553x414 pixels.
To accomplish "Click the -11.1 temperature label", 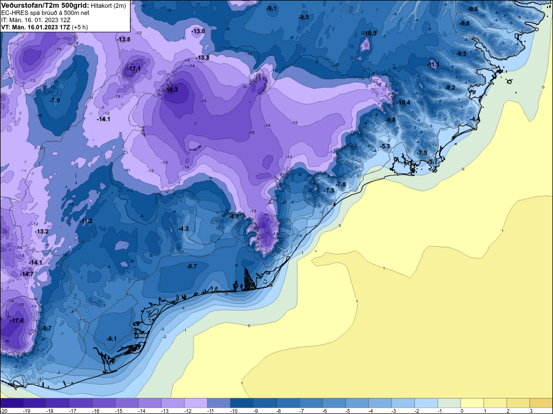I will coord(433,64).
